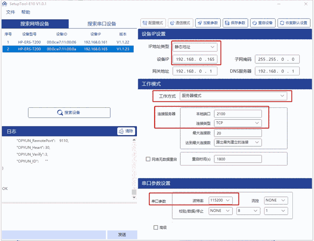
Task: Click the 保存参数 disk icon
Action: pos(227,23)
